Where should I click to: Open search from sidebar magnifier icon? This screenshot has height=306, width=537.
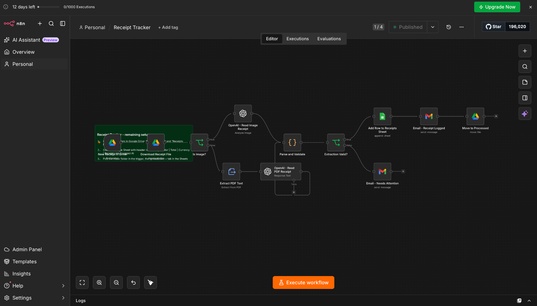pyautogui.click(x=51, y=23)
